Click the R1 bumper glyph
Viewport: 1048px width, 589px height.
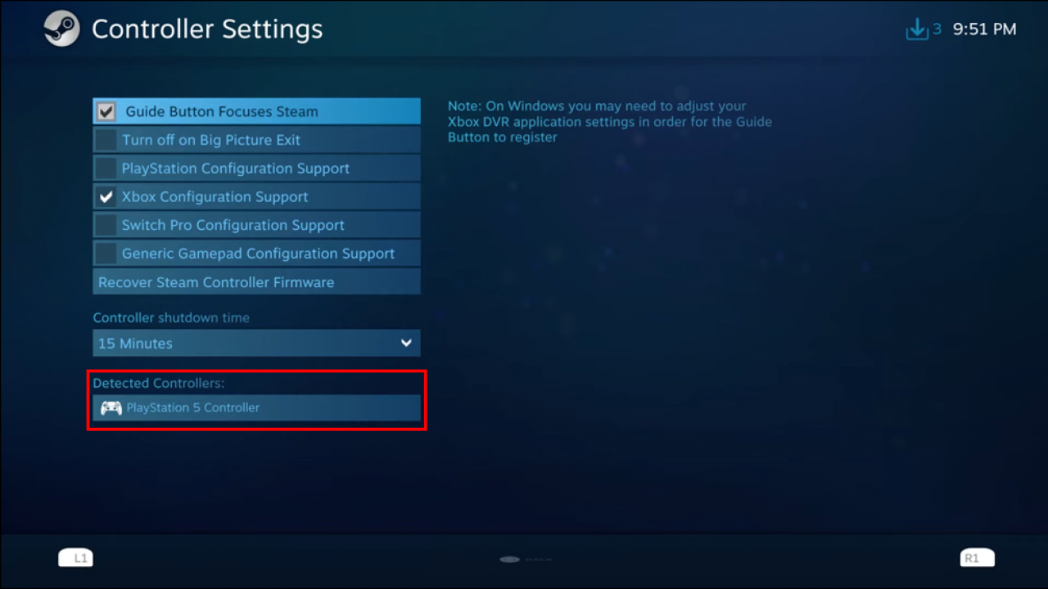point(977,558)
